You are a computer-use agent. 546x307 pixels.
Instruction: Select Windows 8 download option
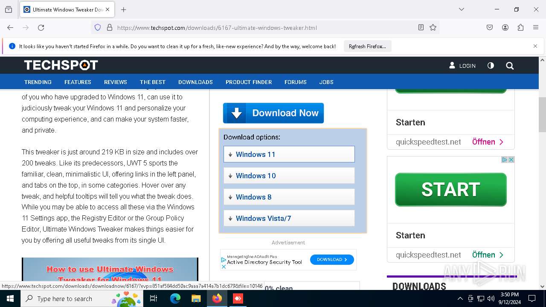289,197
